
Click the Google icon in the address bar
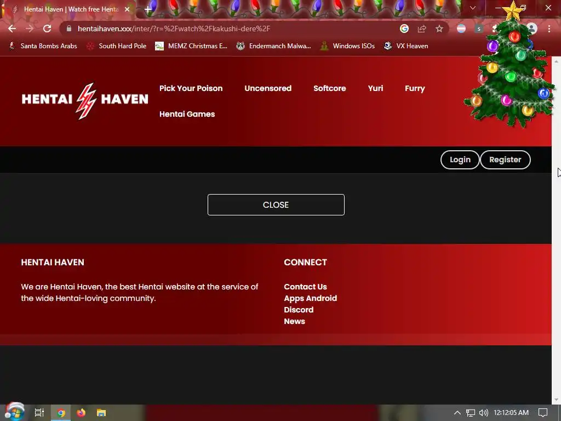click(x=404, y=29)
